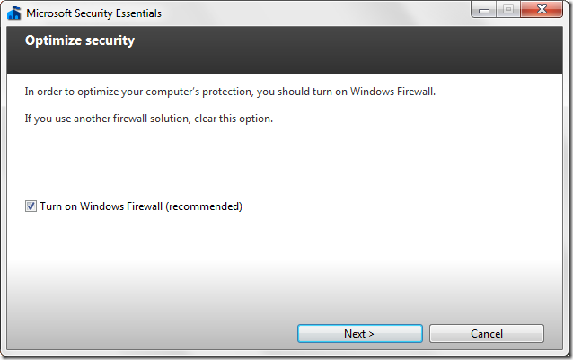Screen dimensions: 573x360
Task: Click the Microsoft Security Essentials title bar icon
Action: [13, 13]
